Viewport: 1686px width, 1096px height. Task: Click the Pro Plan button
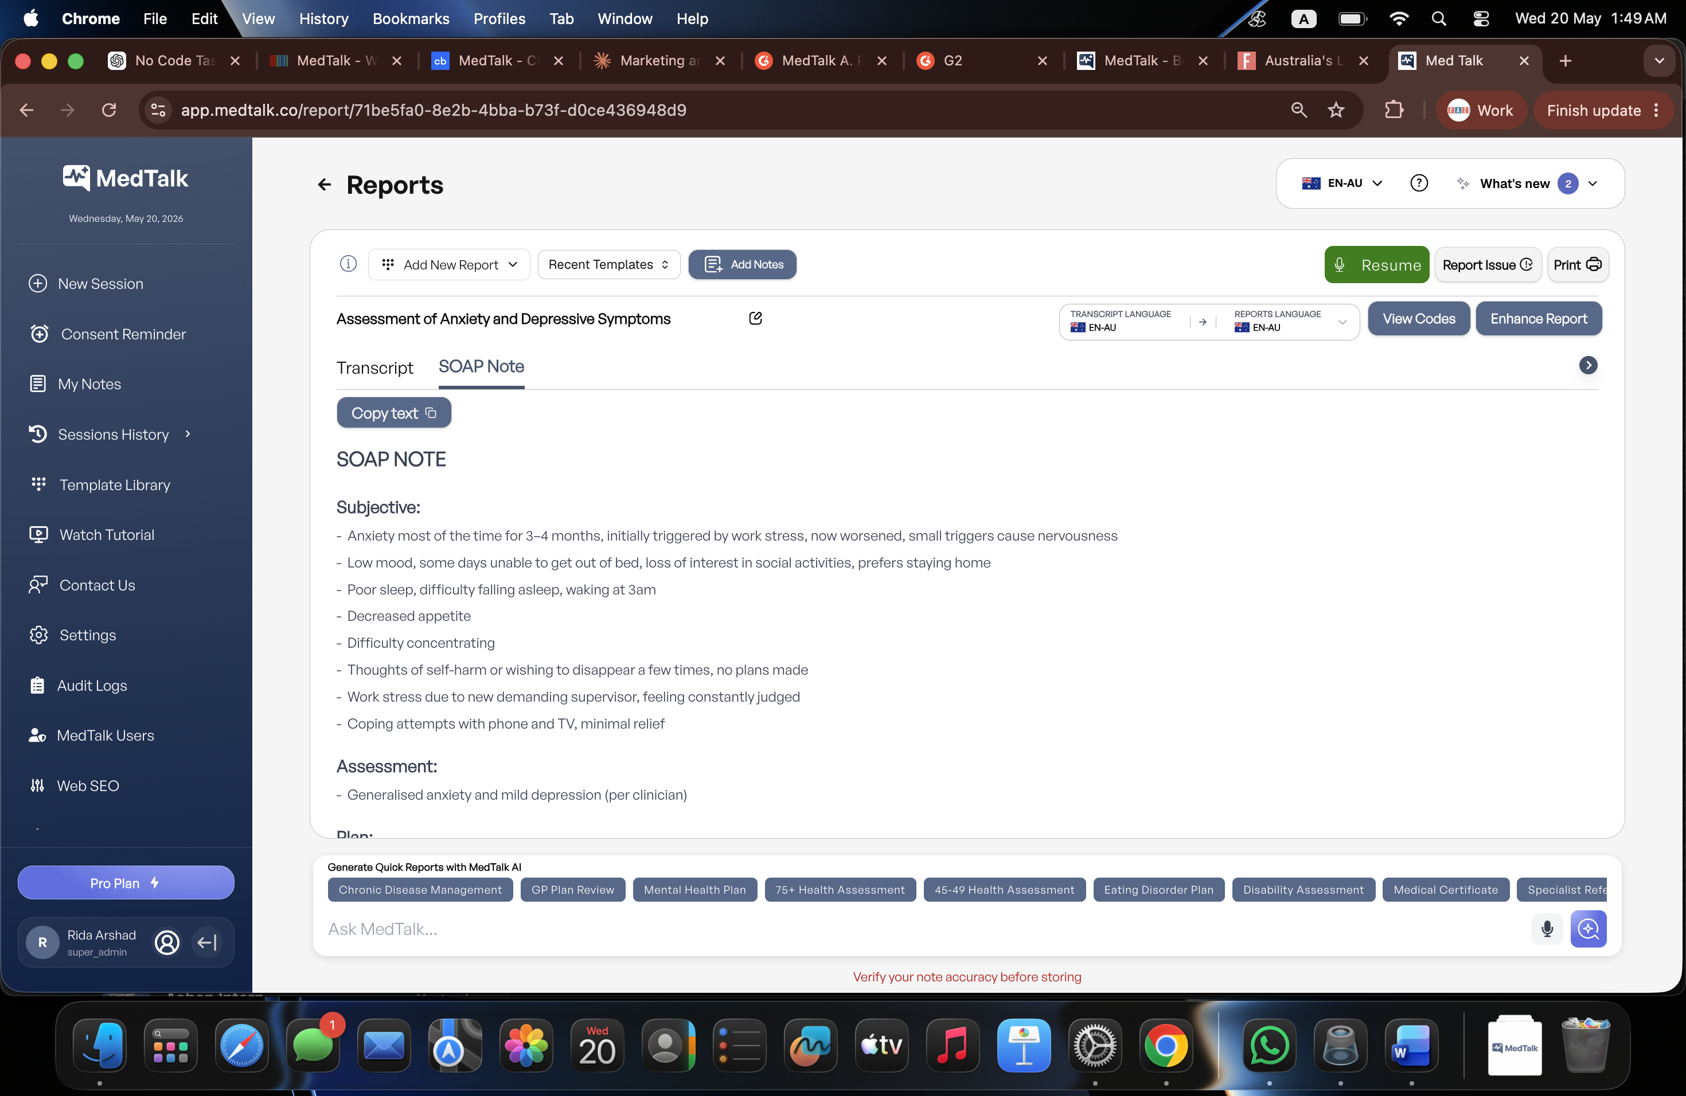coord(126,883)
